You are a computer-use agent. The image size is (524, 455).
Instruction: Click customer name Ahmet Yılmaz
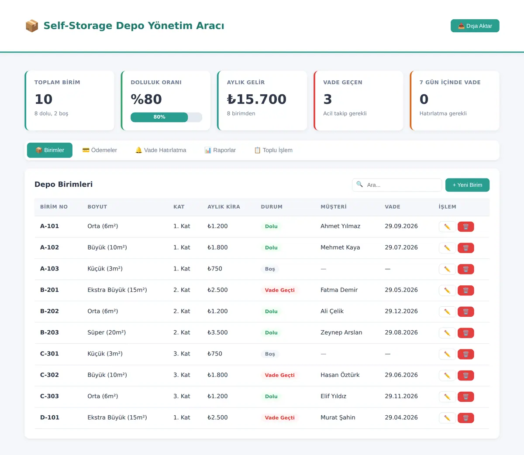coord(341,226)
